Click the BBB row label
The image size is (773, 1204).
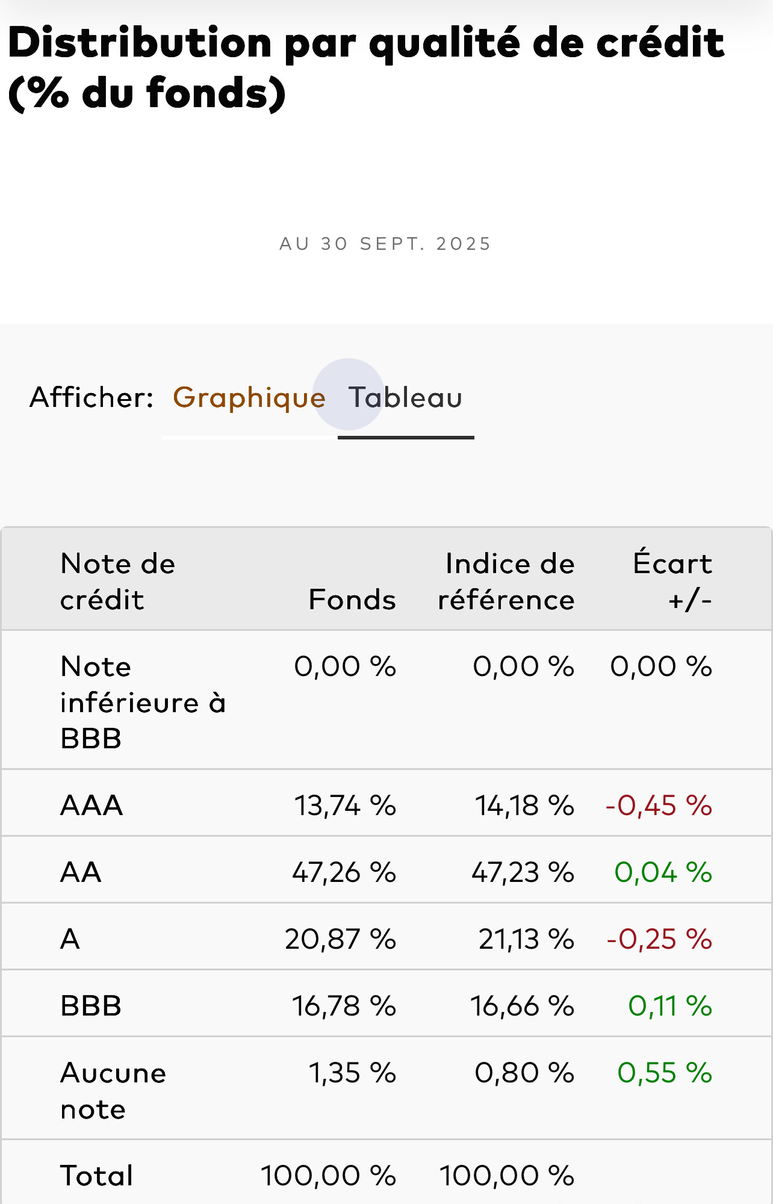point(91,1006)
